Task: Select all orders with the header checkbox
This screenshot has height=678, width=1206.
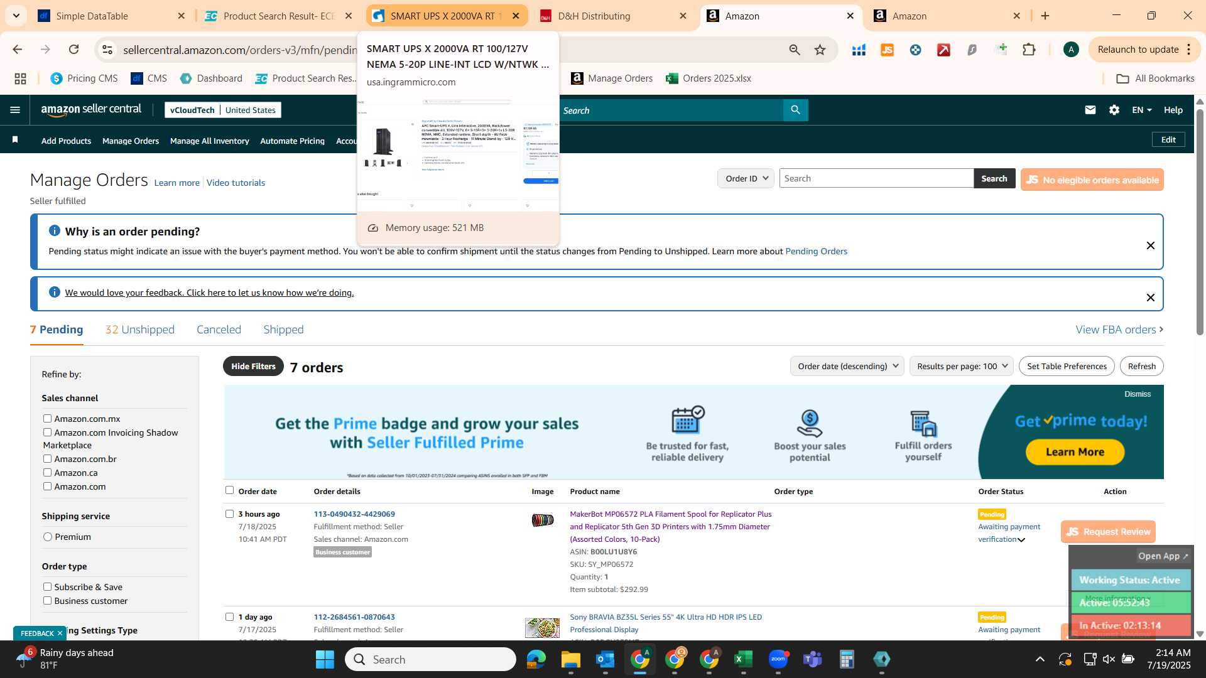Action: 229,490
